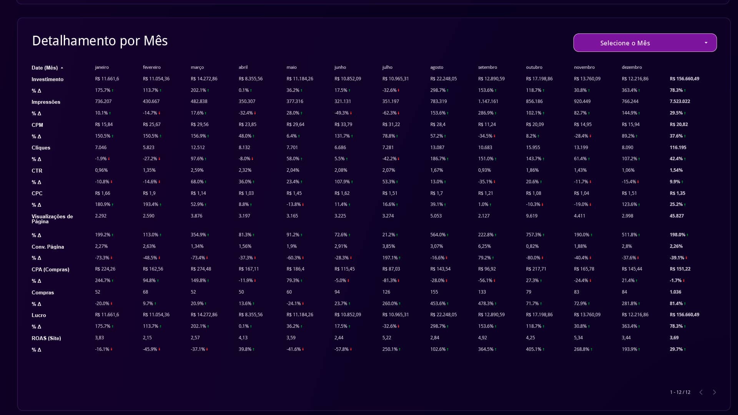
Task: Click the setembro column header
Action: coord(487,67)
